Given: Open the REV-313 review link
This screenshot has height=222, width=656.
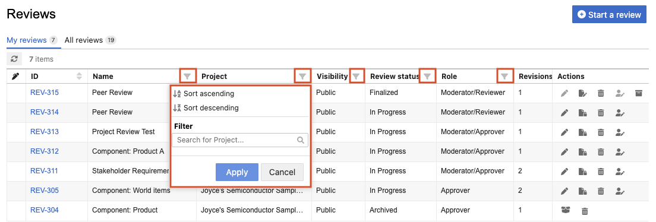Looking at the screenshot, I should (45, 132).
